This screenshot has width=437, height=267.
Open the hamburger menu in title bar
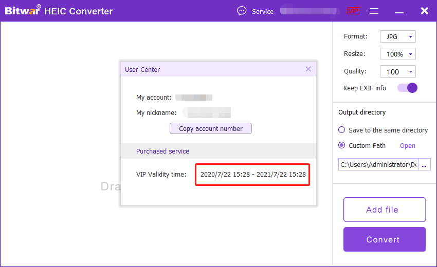(x=374, y=11)
